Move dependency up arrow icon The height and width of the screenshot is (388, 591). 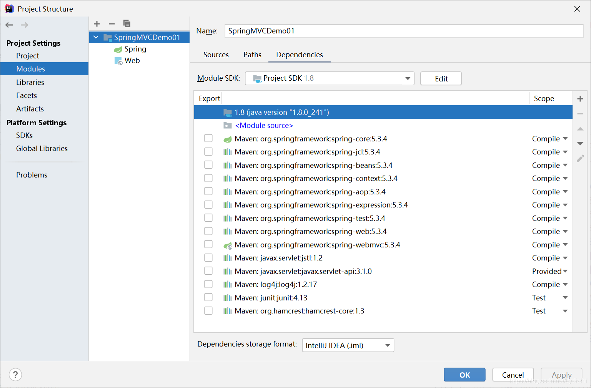[580, 129]
